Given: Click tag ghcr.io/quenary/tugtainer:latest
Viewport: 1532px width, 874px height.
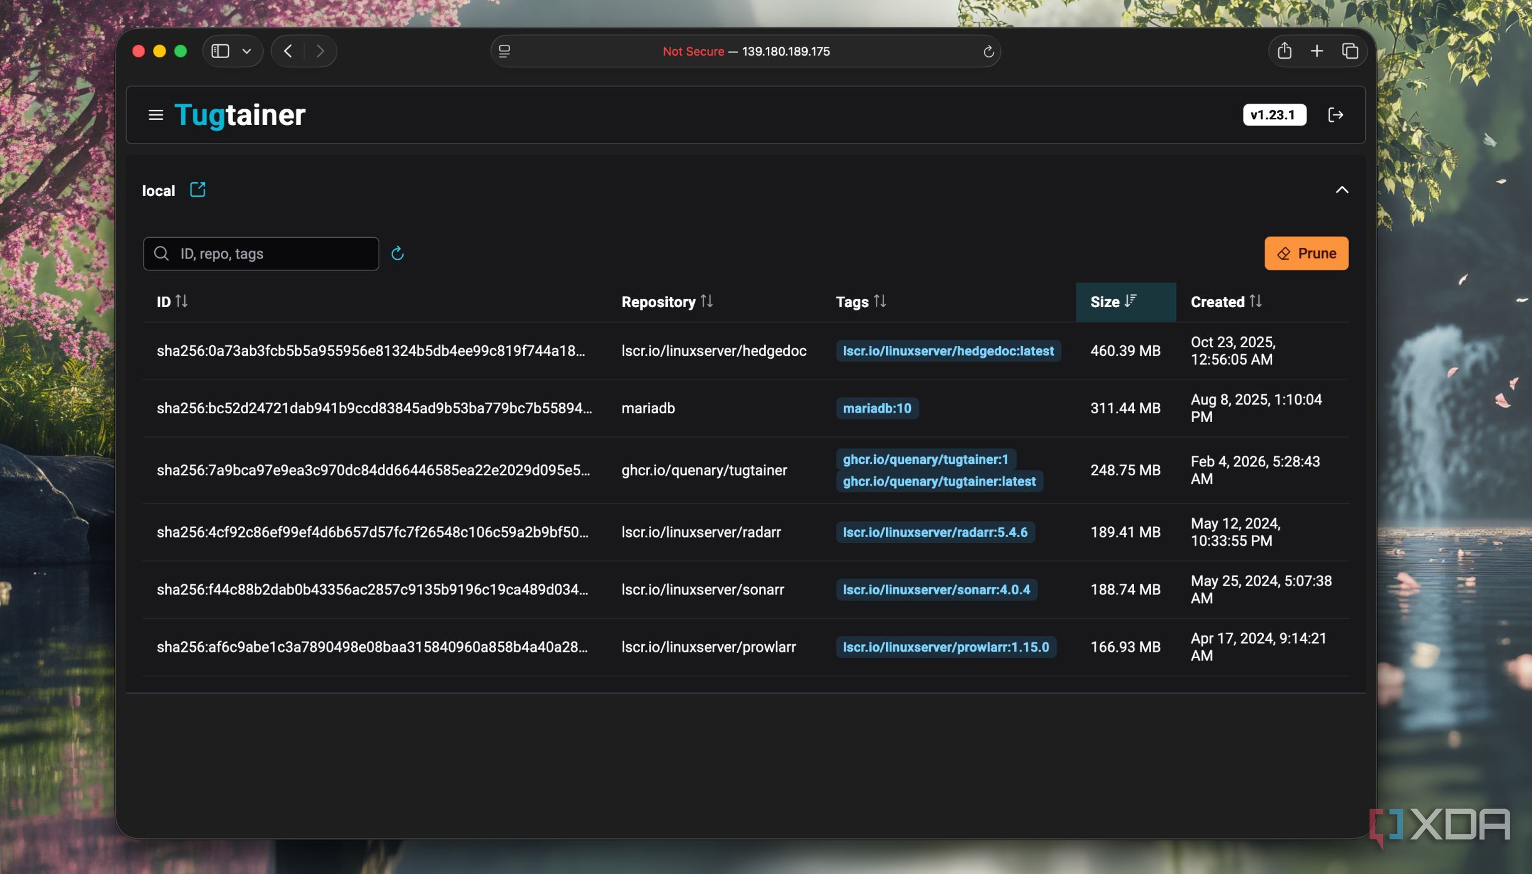Looking at the screenshot, I should pyautogui.click(x=939, y=481).
